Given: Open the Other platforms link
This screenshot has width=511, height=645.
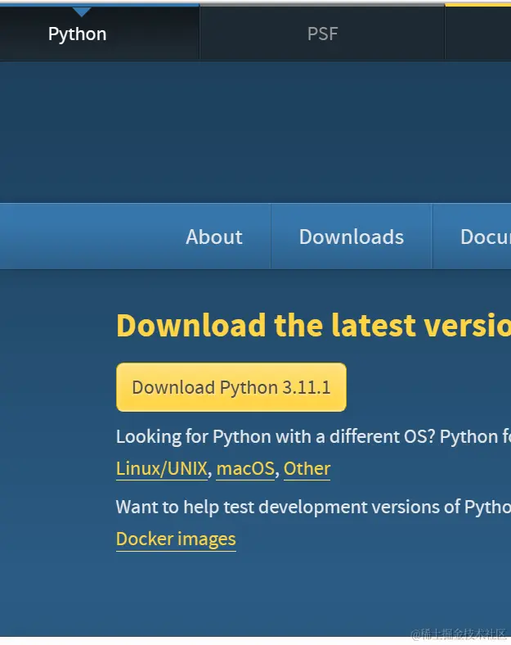Looking at the screenshot, I should point(307,469).
